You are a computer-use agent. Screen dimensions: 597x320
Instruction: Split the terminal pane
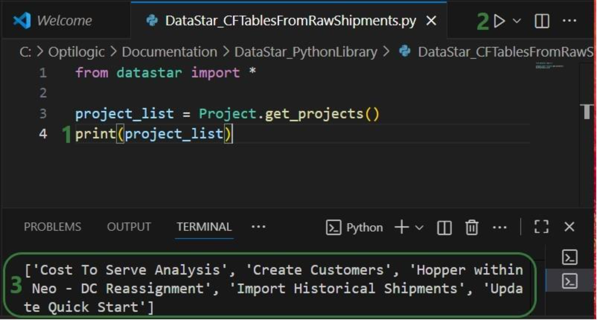coord(444,228)
